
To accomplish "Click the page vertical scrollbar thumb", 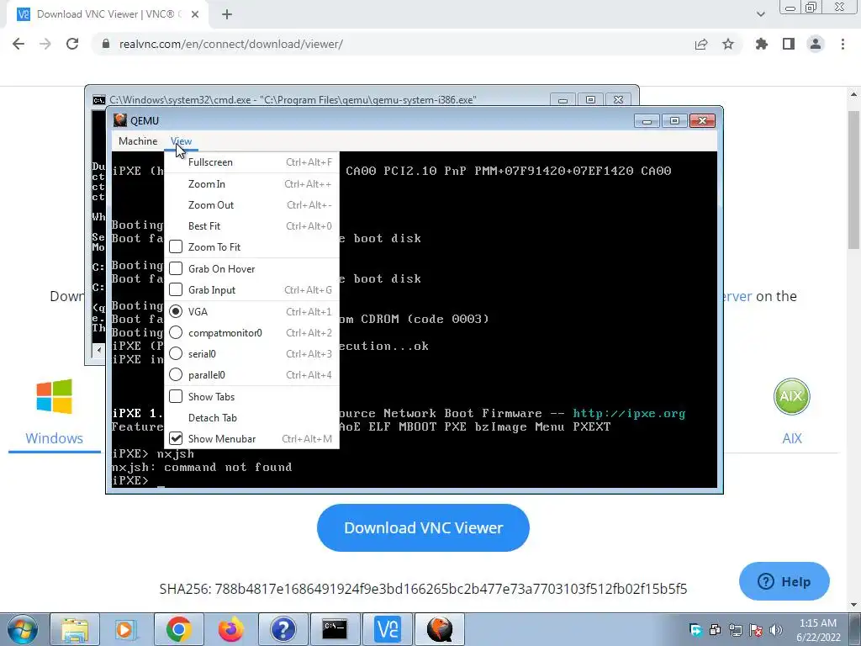I will point(854,178).
